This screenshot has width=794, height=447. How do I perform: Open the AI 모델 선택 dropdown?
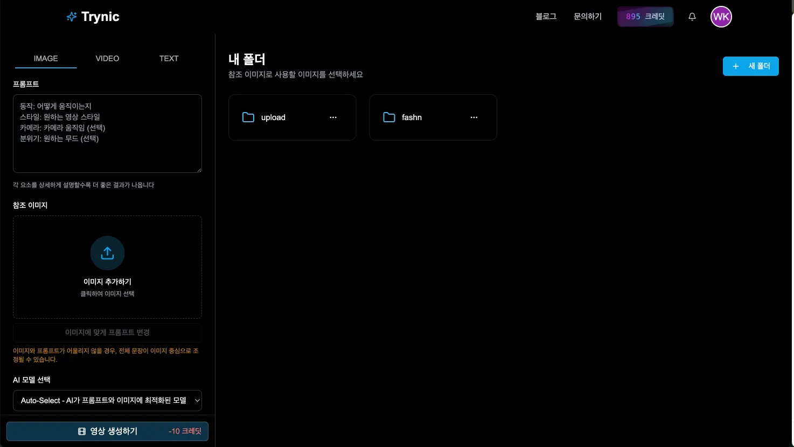107,400
